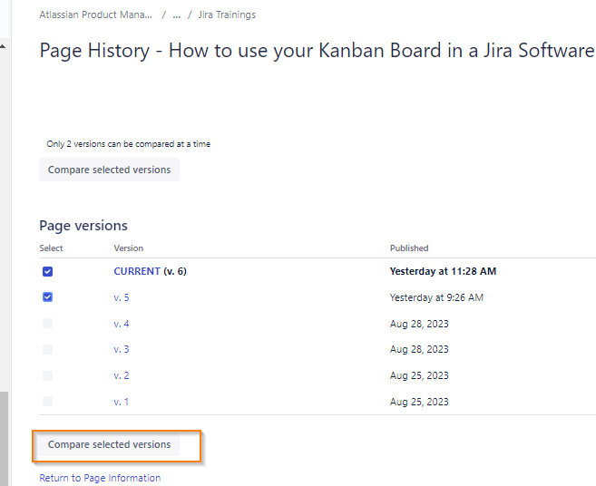This screenshot has height=486, width=596.
Task: Uncheck the v. 5 version checkbox
Action: 48,297
